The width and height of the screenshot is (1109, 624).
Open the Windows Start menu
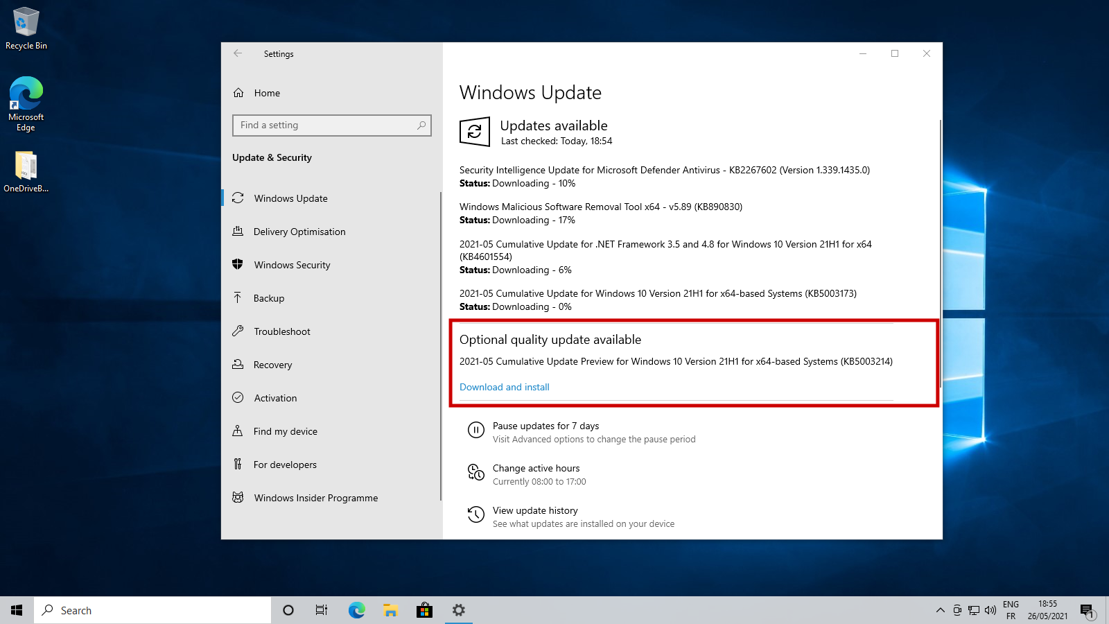[17, 610]
